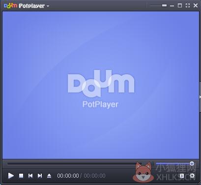The image size is (201, 185).
Task: Maximize the PotPlayer window
Action: 180,5
